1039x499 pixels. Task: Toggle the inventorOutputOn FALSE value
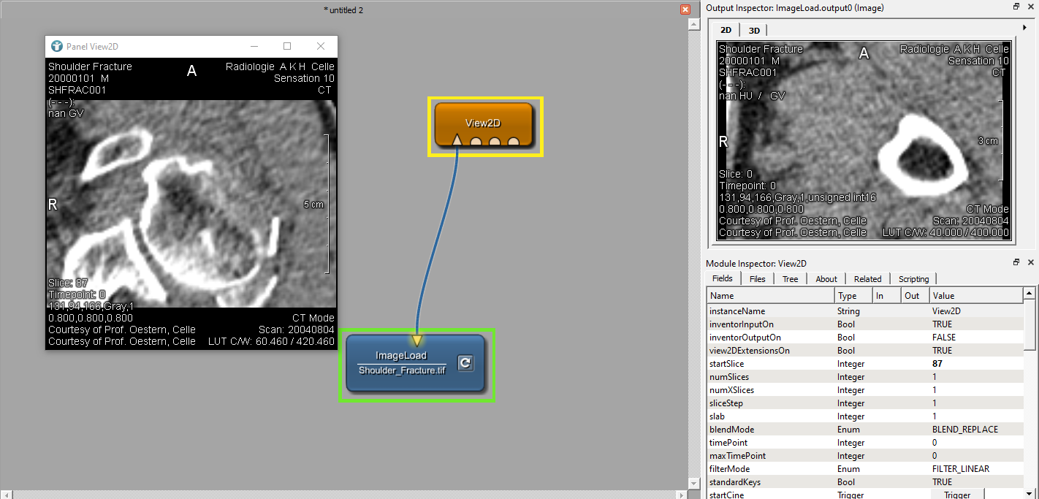pos(943,338)
